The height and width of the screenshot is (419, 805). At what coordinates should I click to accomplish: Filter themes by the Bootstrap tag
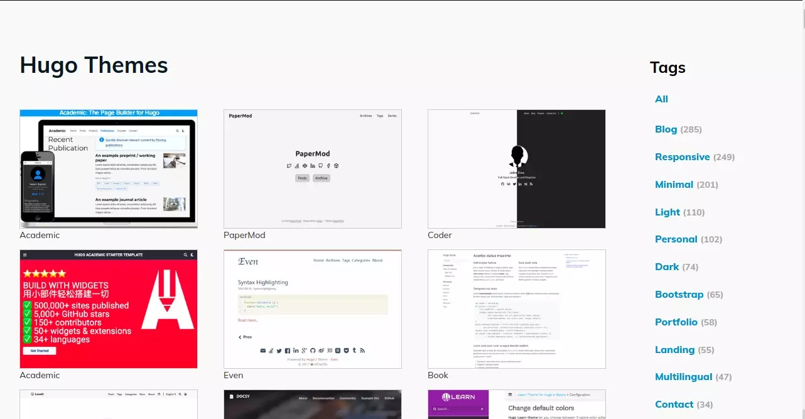[x=679, y=295]
